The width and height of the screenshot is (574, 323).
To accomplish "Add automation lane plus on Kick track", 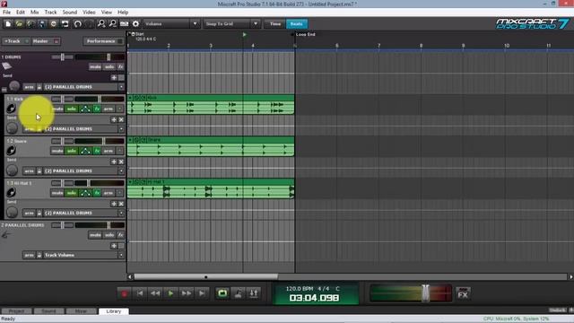I will (x=114, y=119).
